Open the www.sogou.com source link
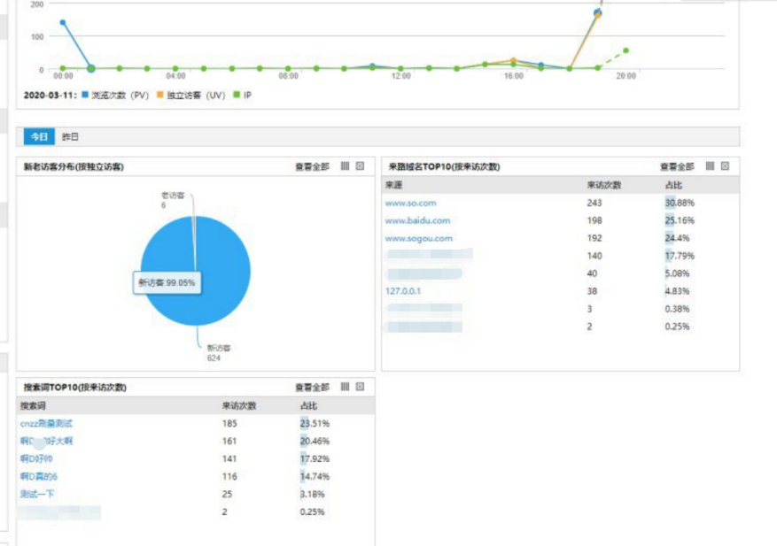The height and width of the screenshot is (546, 777). click(419, 238)
